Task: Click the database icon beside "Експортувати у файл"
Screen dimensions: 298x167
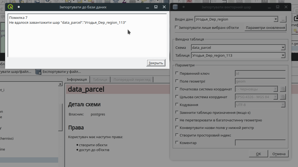Action: click(38, 72)
